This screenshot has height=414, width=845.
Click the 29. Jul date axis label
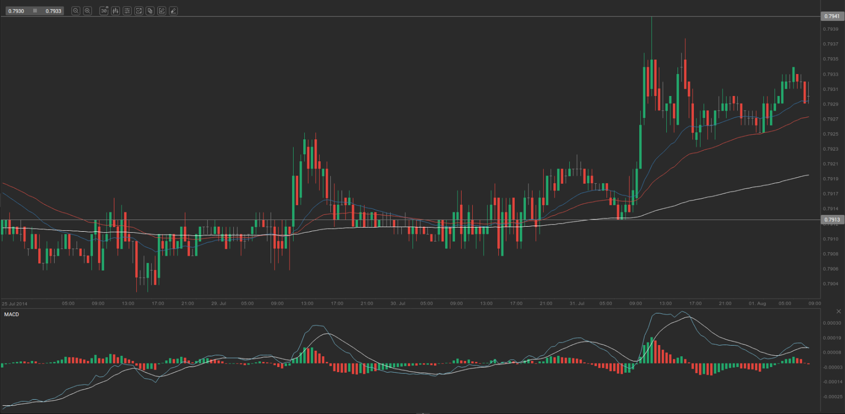(x=219, y=304)
